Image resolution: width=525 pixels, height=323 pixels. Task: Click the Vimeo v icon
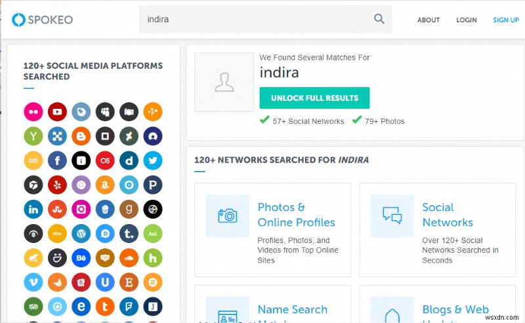(x=33, y=282)
